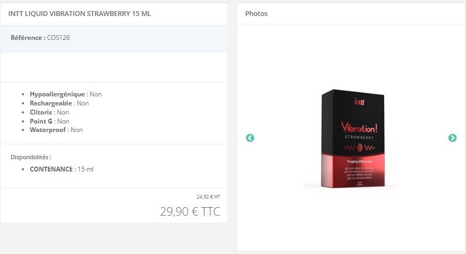The image size is (466, 254).
Task: Click the Rechargeable attribute line
Action: [x=59, y=103]
